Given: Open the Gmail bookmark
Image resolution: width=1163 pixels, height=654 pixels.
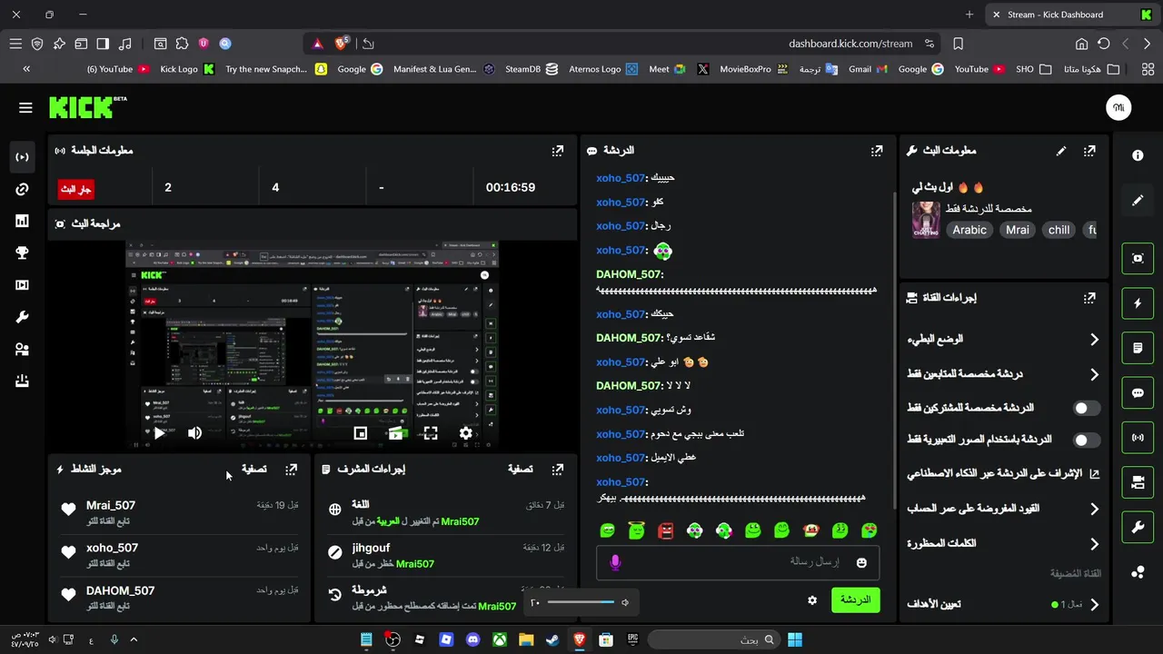Looking at the screenshot, I should [x=868, y=69].
